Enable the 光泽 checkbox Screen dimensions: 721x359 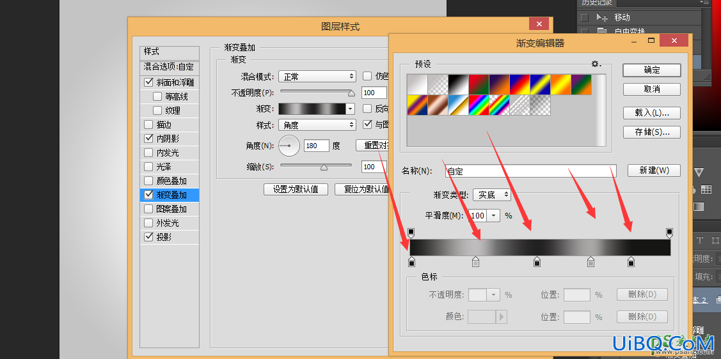pyautogui.click(x=148, y=167)
